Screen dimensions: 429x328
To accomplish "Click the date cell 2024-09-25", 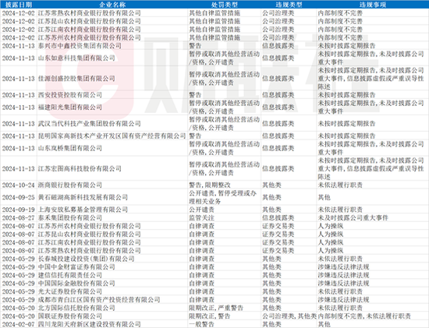I will [19, 197].
